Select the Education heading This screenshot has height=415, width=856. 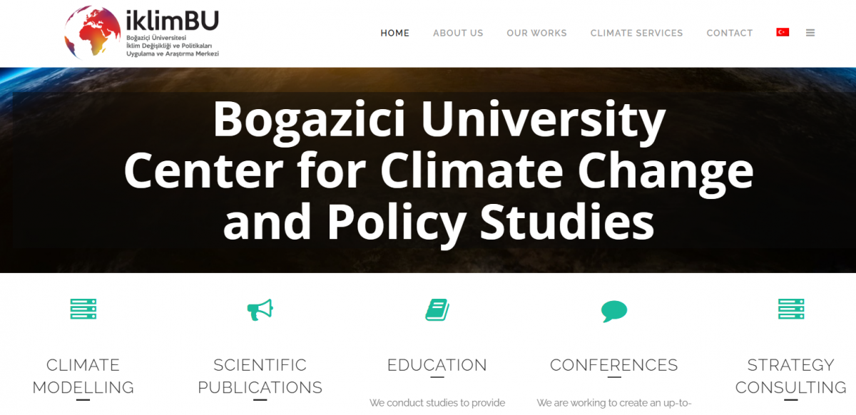coord(437,365)
